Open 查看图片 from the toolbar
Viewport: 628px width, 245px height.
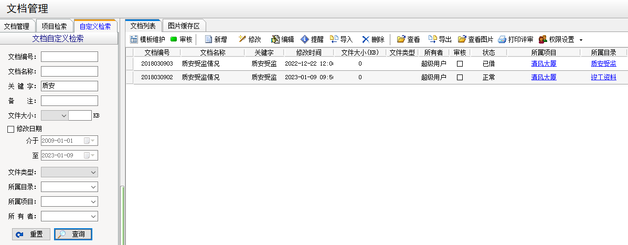click(x=462, y=39)
